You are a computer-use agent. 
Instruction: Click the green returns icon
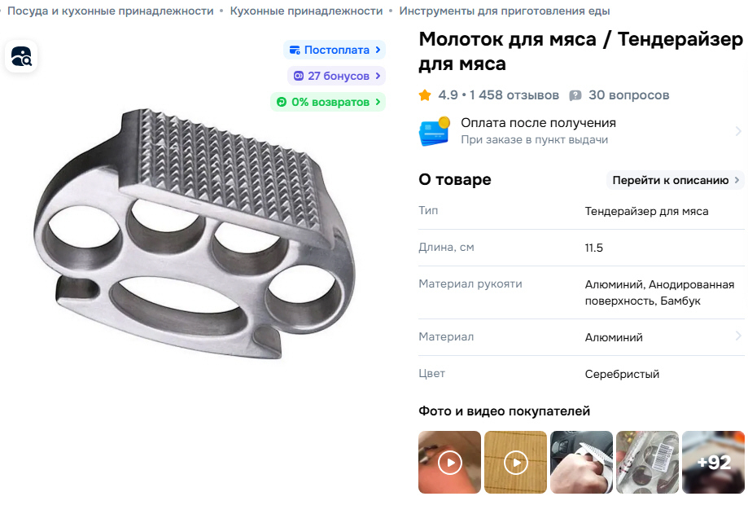(x=282, y=102)
